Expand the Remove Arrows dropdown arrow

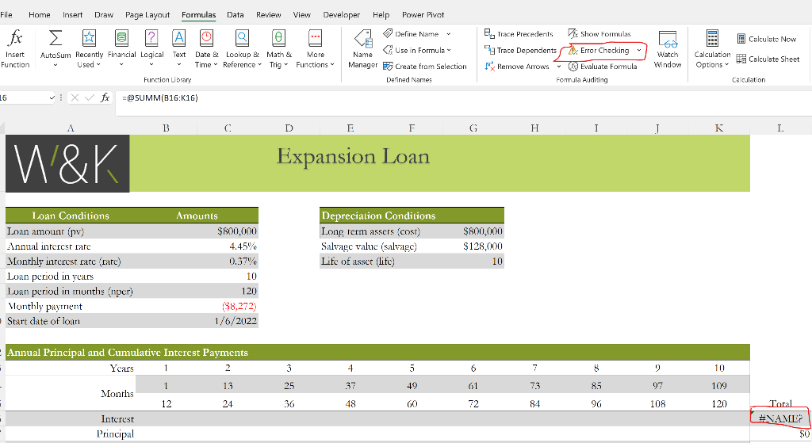[x=559, y=67]
